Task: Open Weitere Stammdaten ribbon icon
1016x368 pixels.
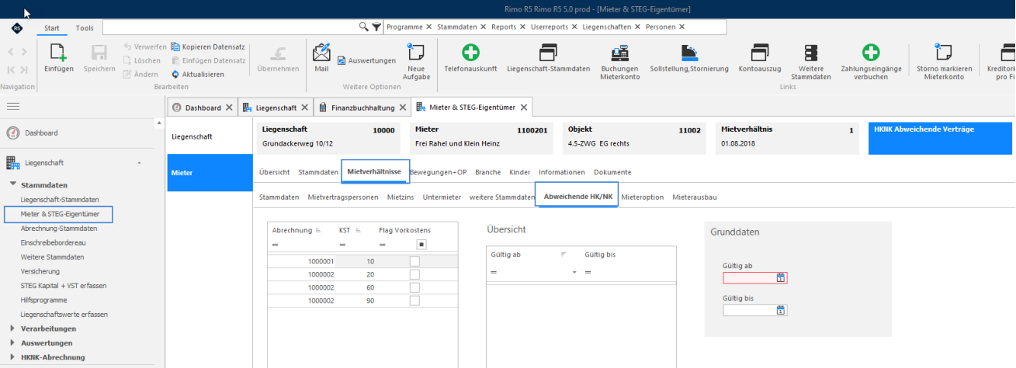Action: (811, 53)
